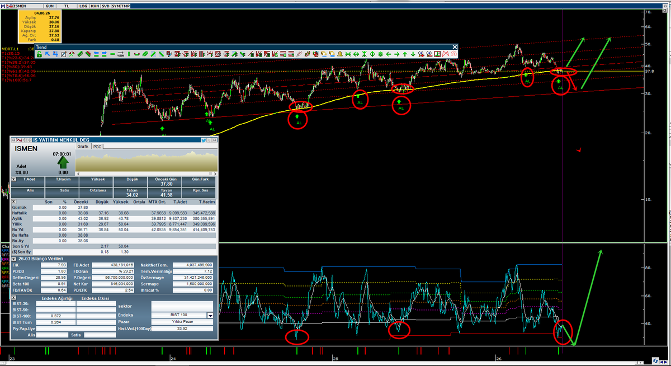The image size is (671, 366).
Task: Click the crossed hammer and wrench settings icon
Action: [x=71, y=54]
